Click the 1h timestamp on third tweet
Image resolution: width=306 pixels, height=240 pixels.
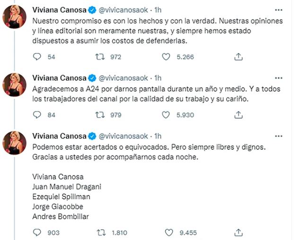tap(159, 136)
